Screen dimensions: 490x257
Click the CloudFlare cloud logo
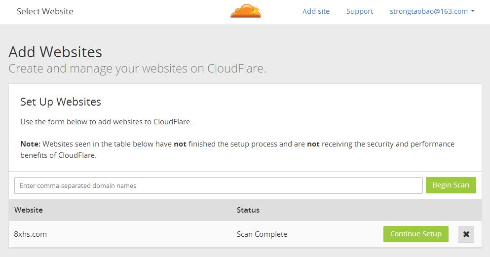click(246, 11)
